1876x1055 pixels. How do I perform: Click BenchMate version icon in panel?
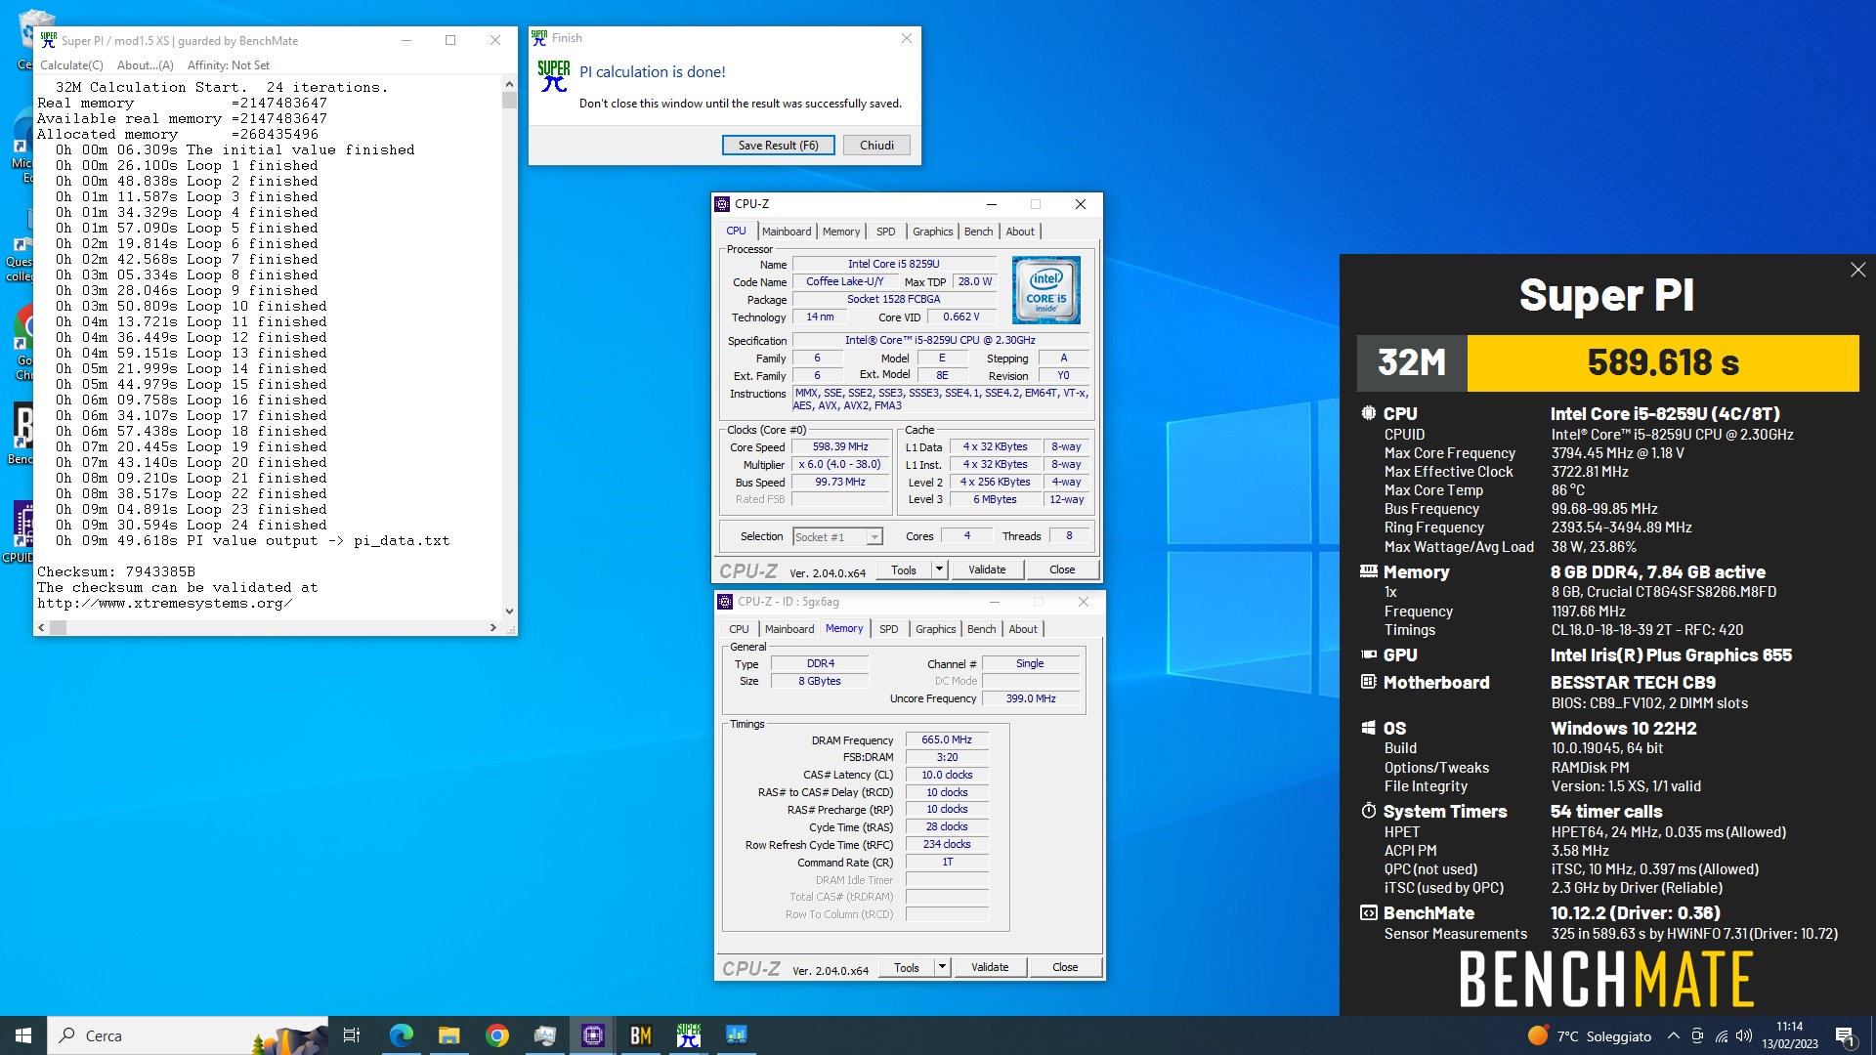coord(1368,912)
